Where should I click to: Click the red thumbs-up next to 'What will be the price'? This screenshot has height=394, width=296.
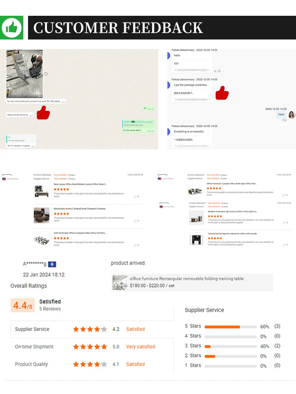43,113
